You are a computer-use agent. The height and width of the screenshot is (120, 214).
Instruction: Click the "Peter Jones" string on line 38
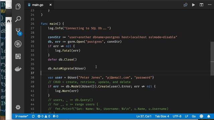[x=90, y=78]
